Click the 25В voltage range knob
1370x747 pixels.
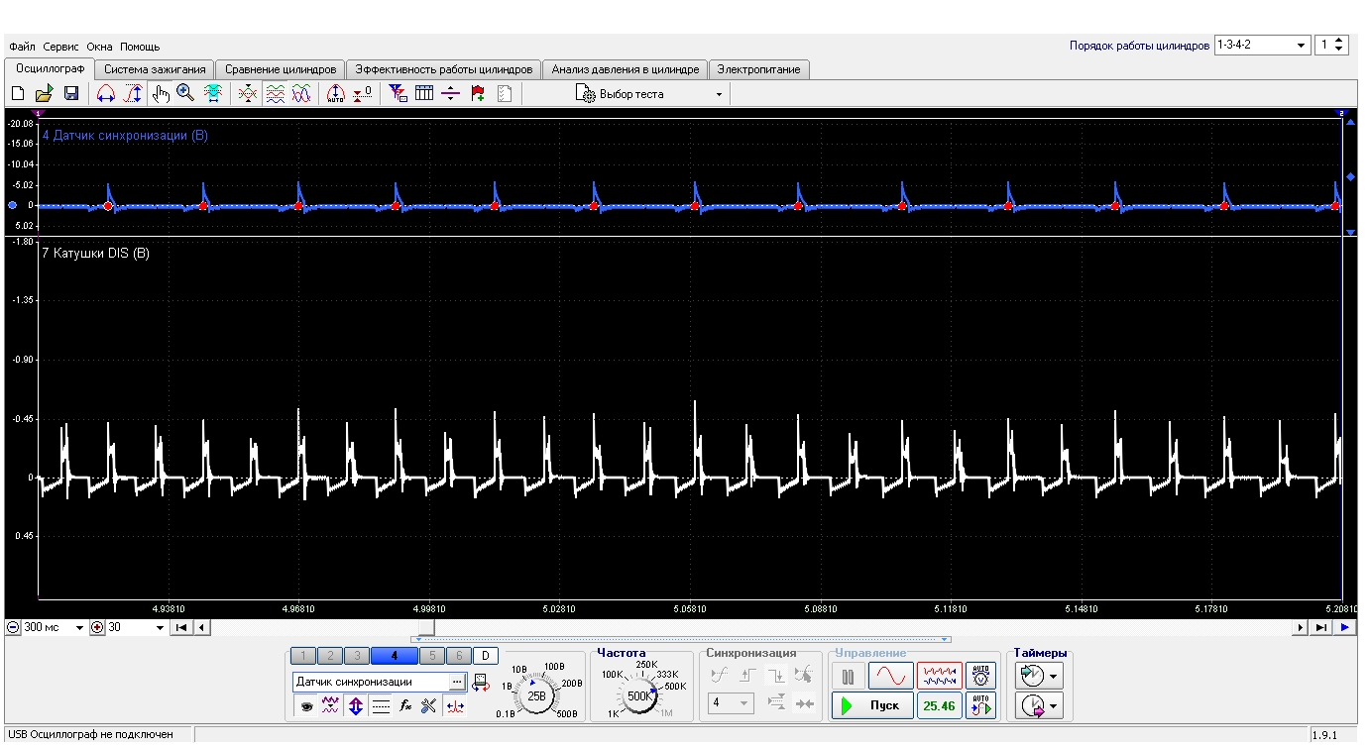click(x=537, y=695)
